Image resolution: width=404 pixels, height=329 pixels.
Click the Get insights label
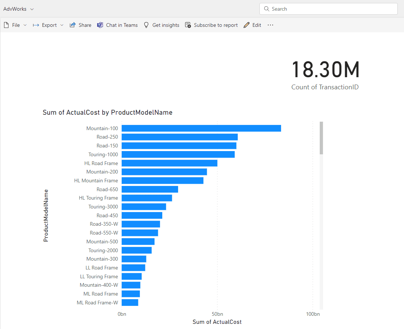pyautogui.click(x=166, y=25)
